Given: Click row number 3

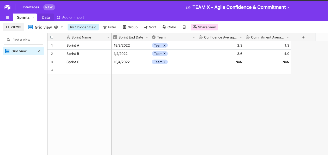Looking at the screenshot, I should 52,62.
